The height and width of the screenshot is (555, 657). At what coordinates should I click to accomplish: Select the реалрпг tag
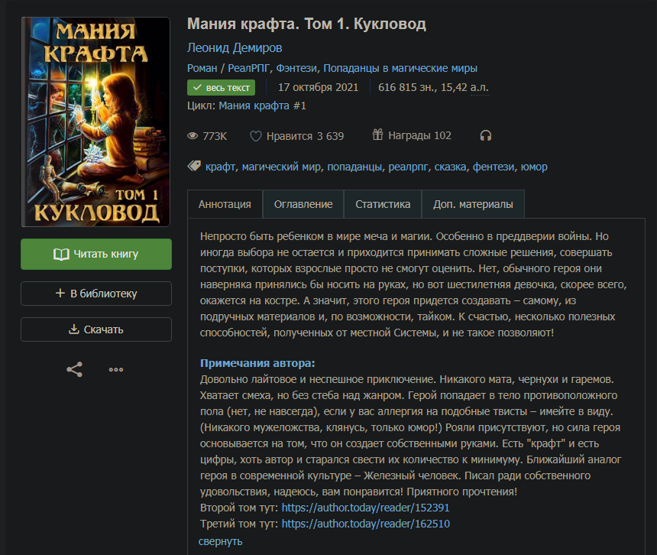coord(408,167)
